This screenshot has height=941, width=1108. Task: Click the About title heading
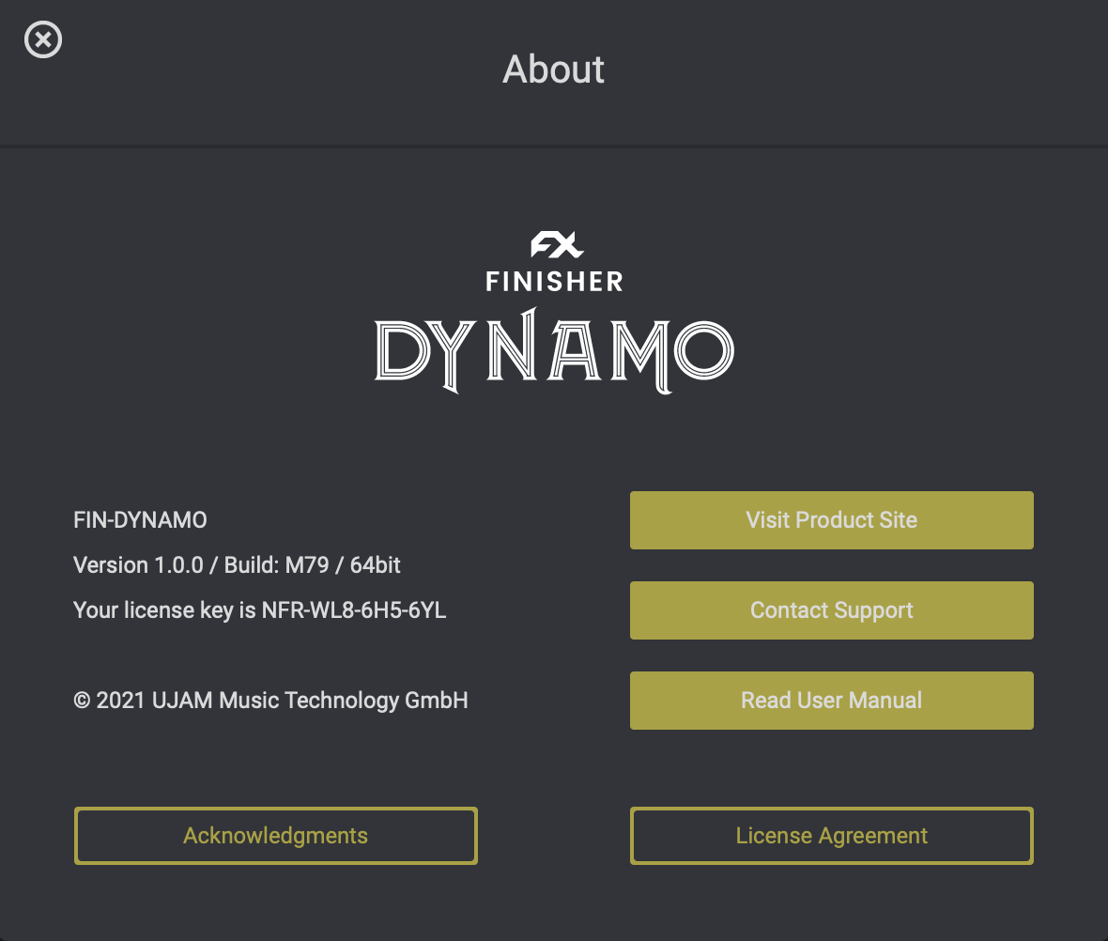(553, 69)
